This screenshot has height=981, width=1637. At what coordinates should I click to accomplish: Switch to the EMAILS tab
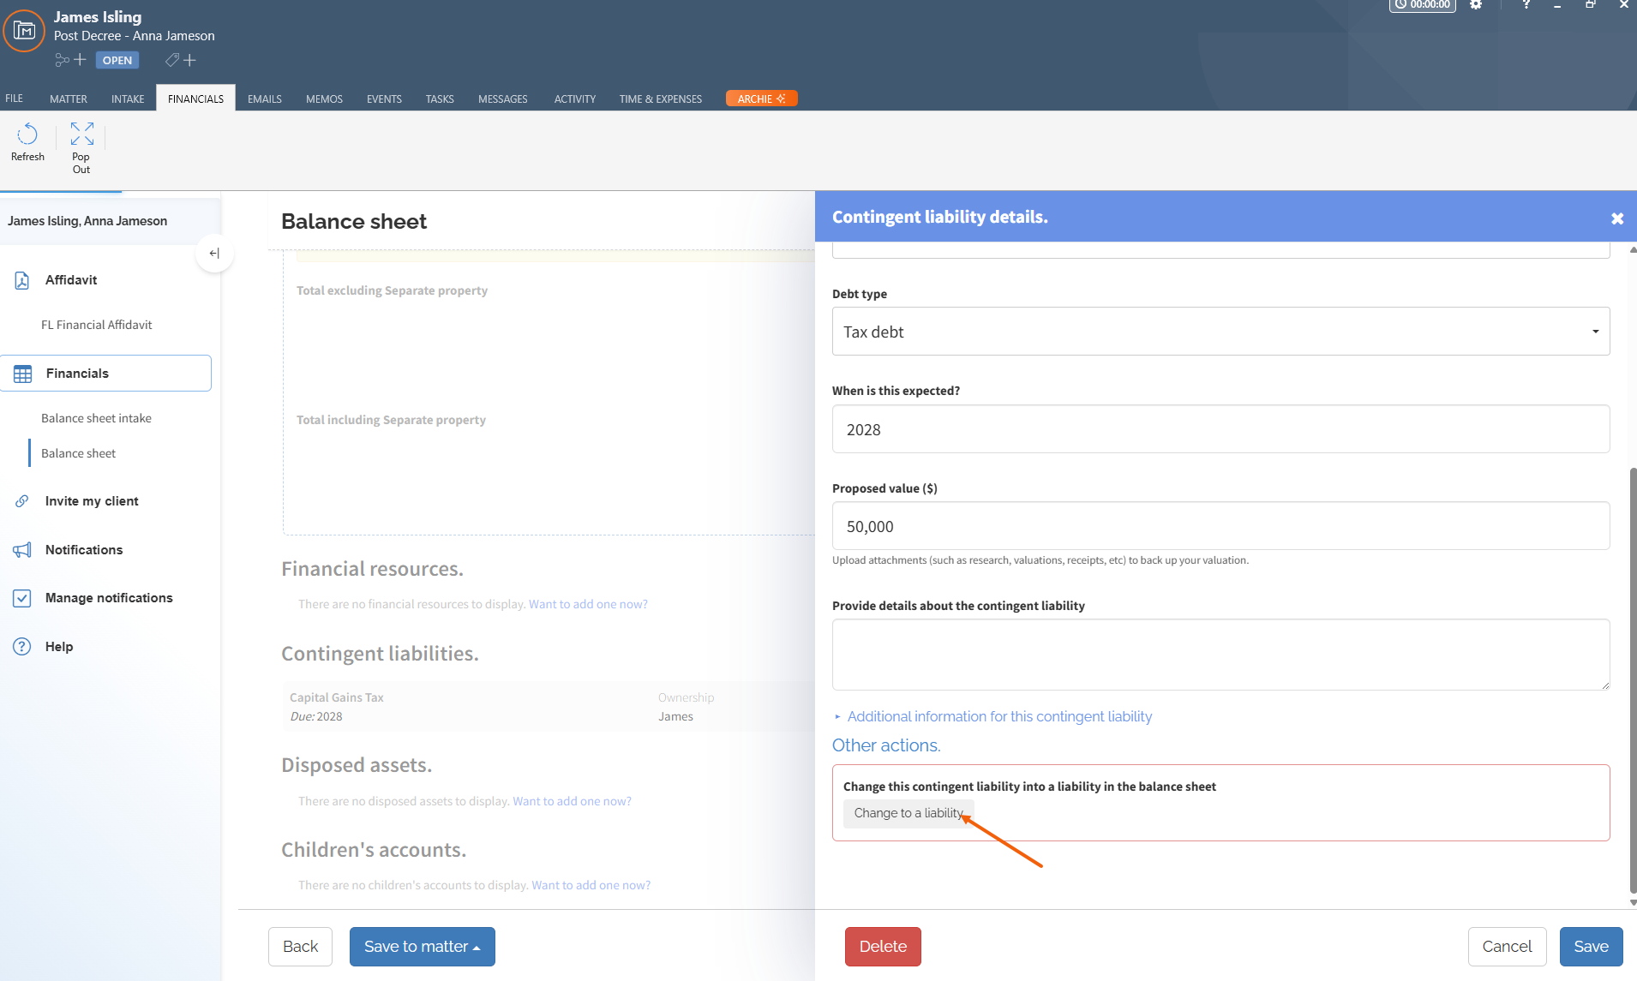coord(265,99)
